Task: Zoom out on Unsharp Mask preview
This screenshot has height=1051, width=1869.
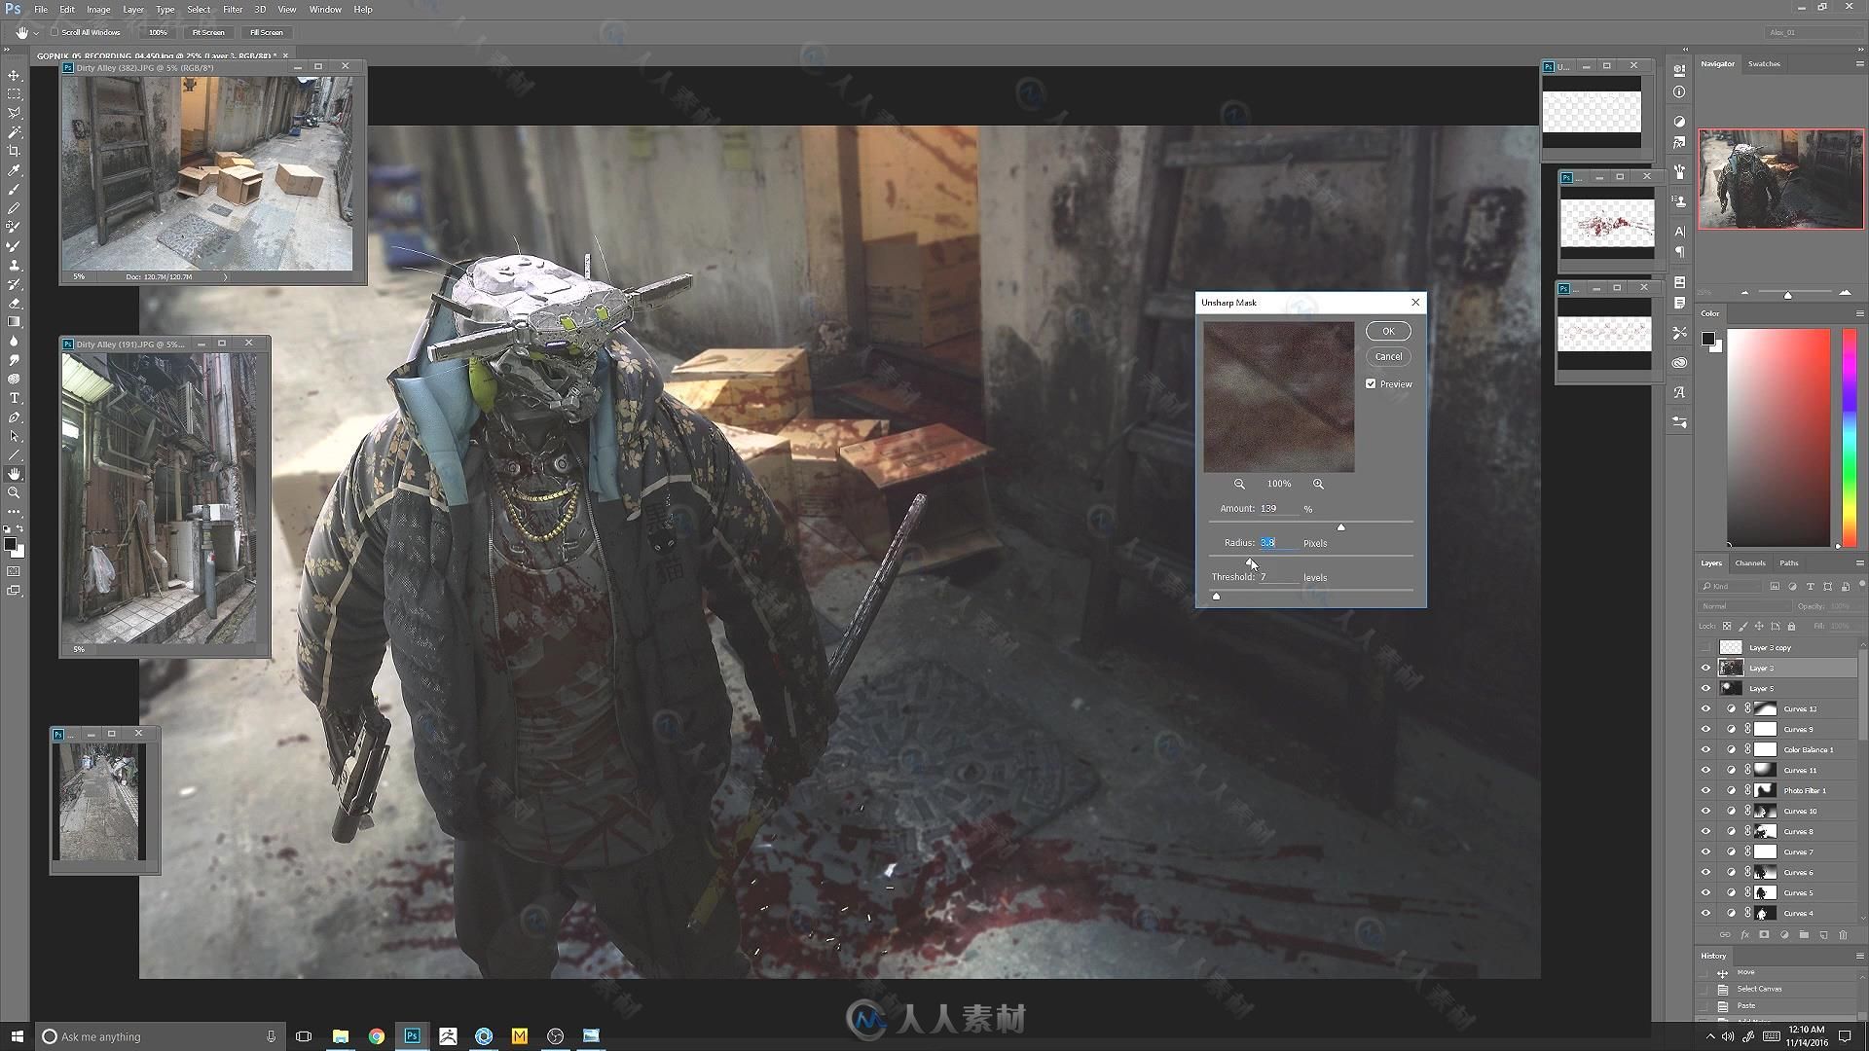Action: coord(1239,484)
